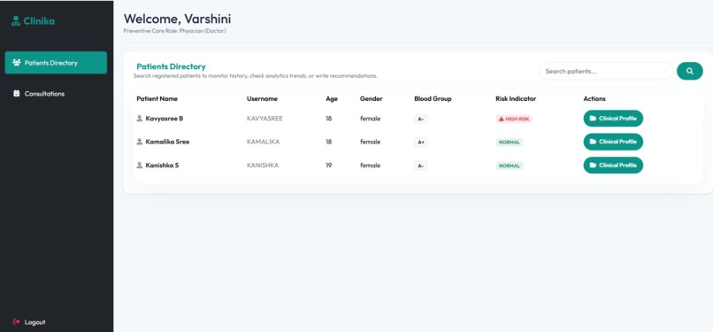Click the Welcome, Varshini heading
Image resolution: width=713 pixels, height=332 pixels.
coord(177,19)
